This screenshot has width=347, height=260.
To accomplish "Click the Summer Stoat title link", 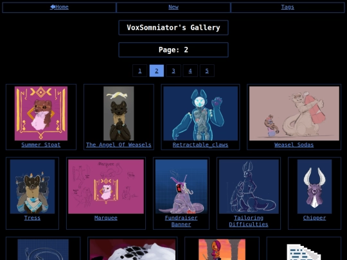I will (41, 145).
